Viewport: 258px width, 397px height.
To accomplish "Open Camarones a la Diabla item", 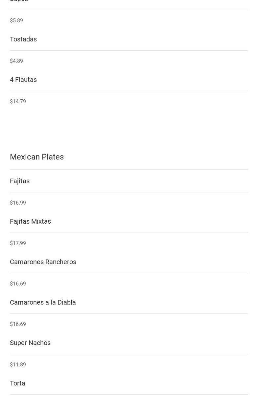I will click(x=43, y=302).
